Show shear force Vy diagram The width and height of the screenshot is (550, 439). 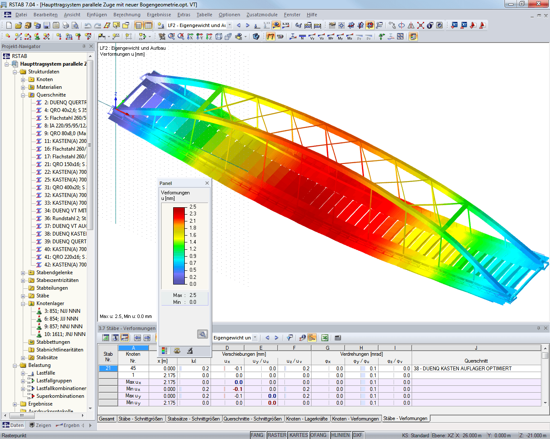pyautogui.click(x=312, y=36)
